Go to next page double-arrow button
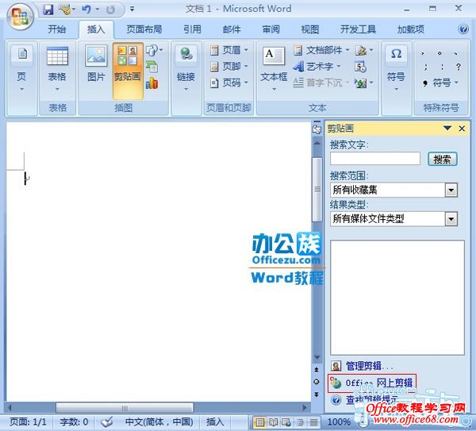Screen dimensions: 476x431 click(317, 394)
